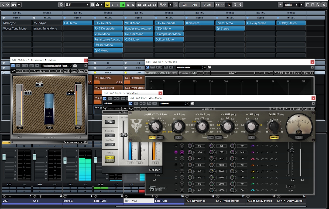Click VEQ4 preset snapshot camera icon
This screenshot has height=209, width=329.
coord(193,104)
